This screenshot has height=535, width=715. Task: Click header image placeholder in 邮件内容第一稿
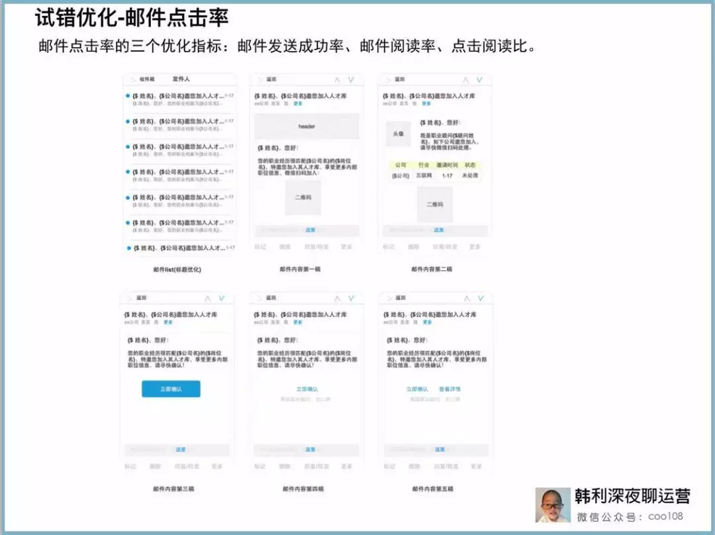(307, 126)
